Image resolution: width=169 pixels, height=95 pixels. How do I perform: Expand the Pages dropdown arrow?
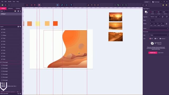[4, 11]
